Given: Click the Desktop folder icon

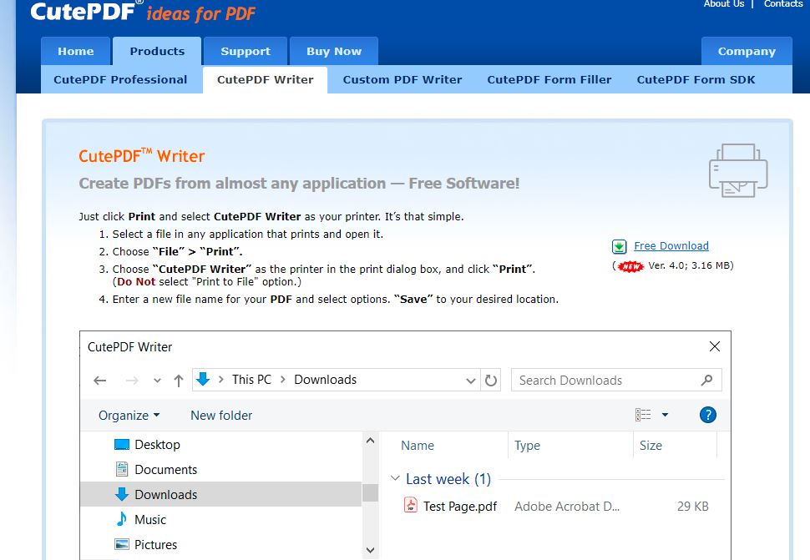Looking at the screenshot, I should coord(122,444).
